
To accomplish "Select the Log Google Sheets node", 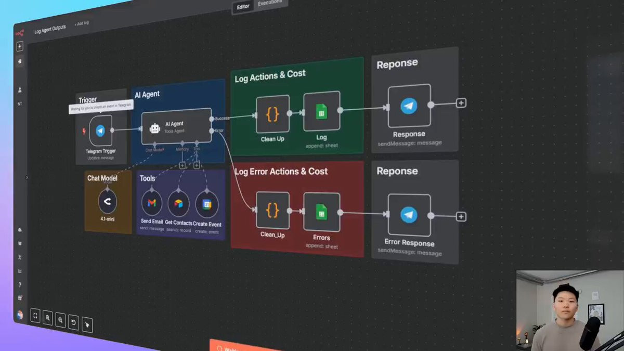I will tap(321, 111).
